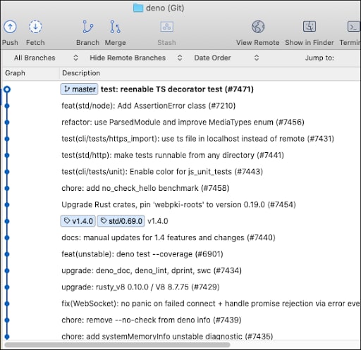
Task: Select commit 'upgrade: rusty_v8 0.10.0' (#7429)
Action: [140, 287]
